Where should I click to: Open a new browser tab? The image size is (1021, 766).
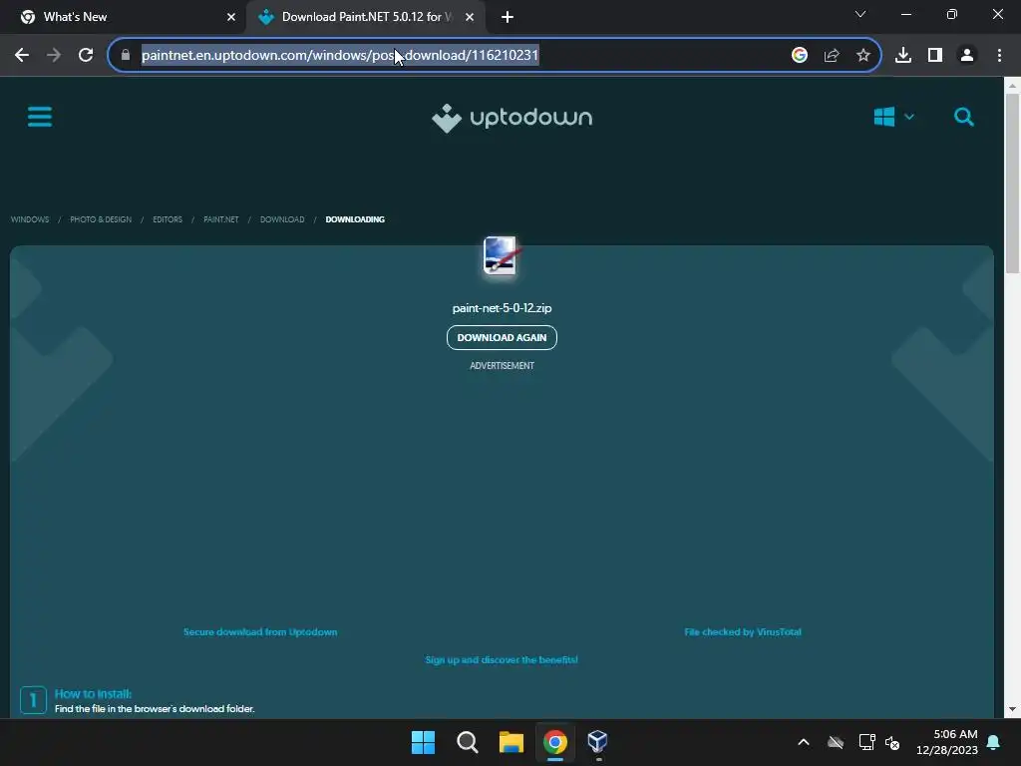pos(508,17)
